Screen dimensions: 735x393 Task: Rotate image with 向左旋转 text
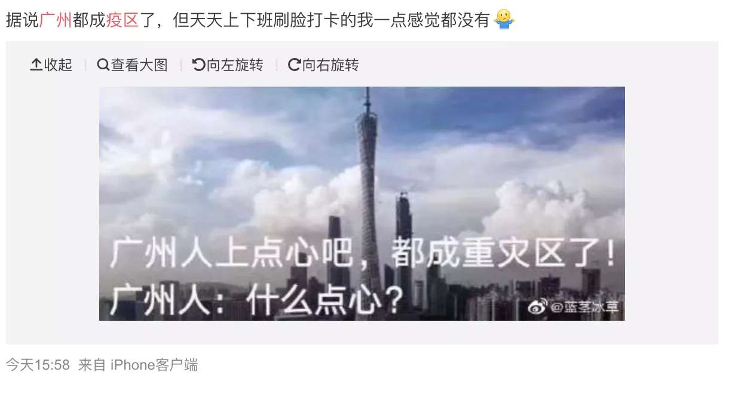pos(235,65)
